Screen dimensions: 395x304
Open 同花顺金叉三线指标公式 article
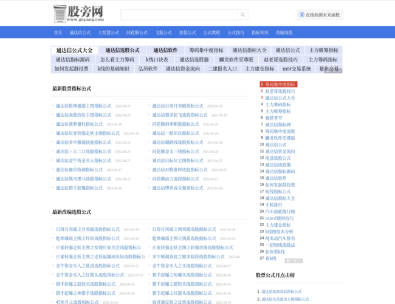(x=176, y=151)
